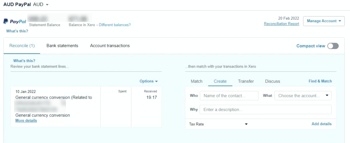Screen dimensions: 350x143
Task: Open the Discuss tab
Action: tap(272, 81)
